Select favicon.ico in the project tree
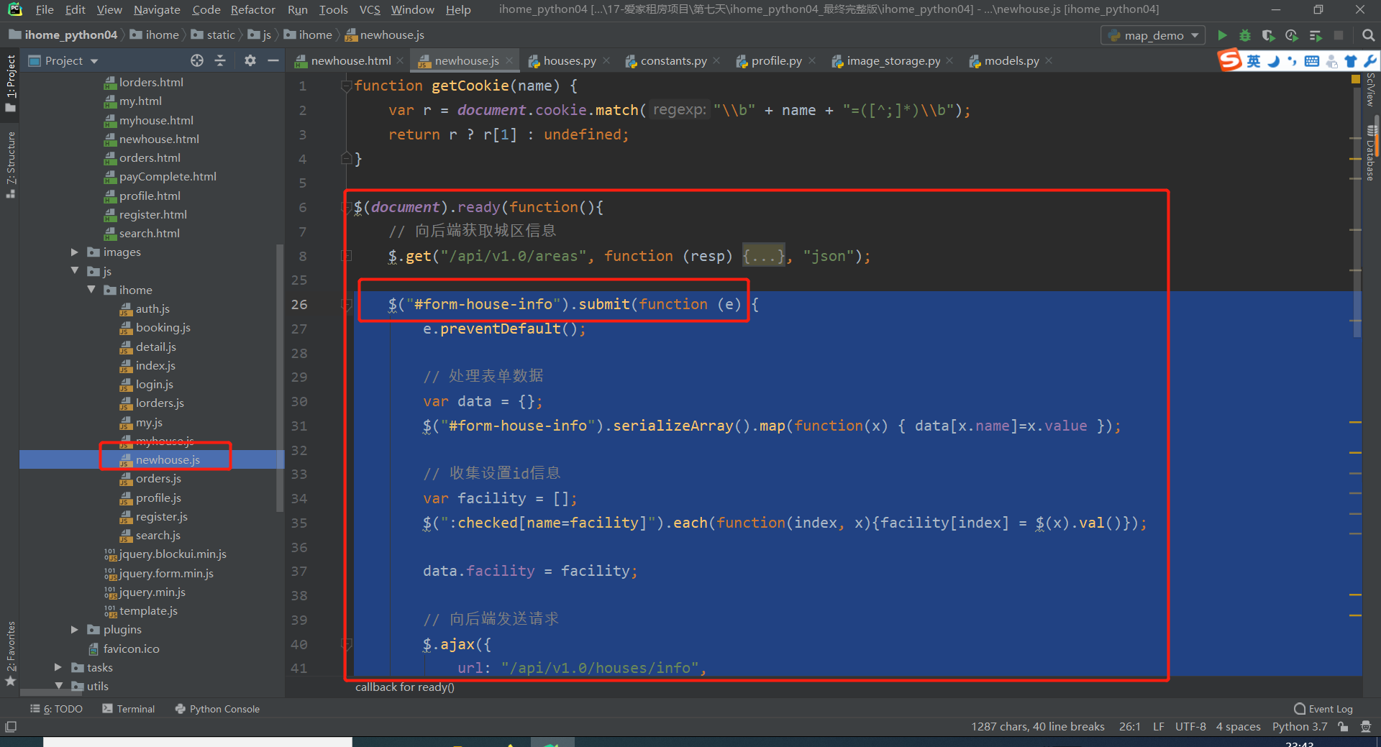The height and width of the screenshot is (747, 1381). tap(131, 649)
